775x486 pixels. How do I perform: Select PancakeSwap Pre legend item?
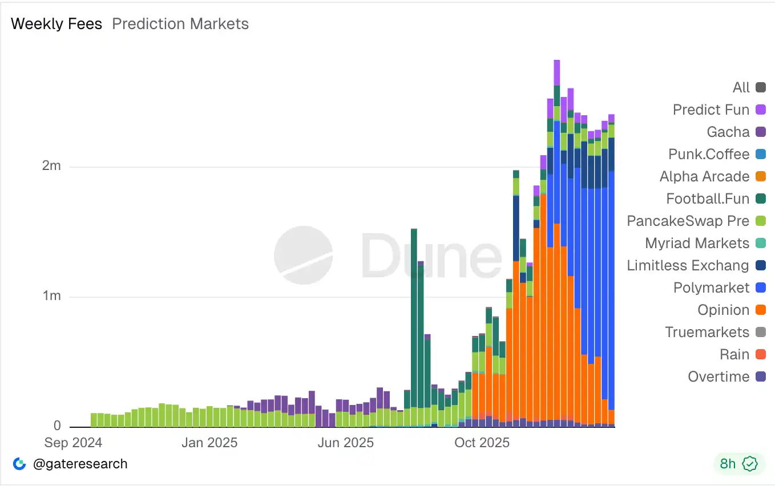click(x=688, y=221)
